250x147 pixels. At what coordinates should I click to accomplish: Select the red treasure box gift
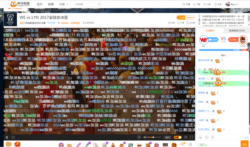tap(174, 145)
